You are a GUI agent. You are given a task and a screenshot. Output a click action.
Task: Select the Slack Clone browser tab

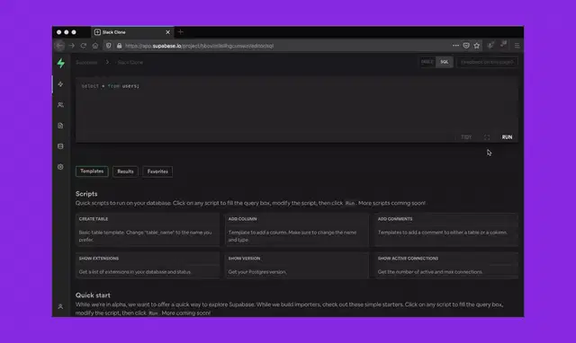pyautogui.click(x=132, y=32)
